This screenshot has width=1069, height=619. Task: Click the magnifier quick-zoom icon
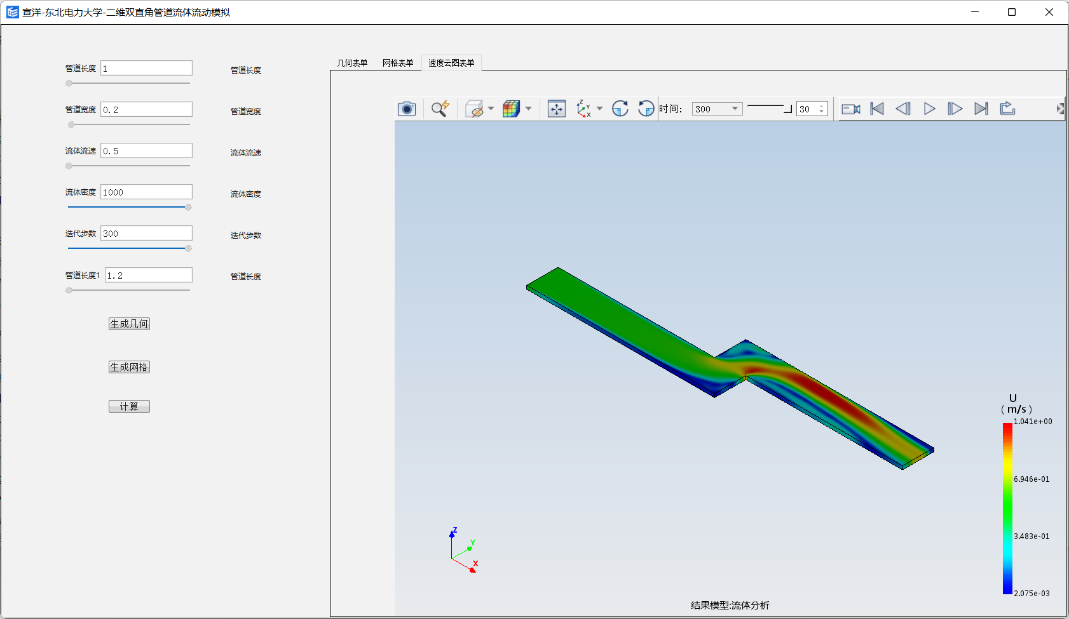(440, 109)
